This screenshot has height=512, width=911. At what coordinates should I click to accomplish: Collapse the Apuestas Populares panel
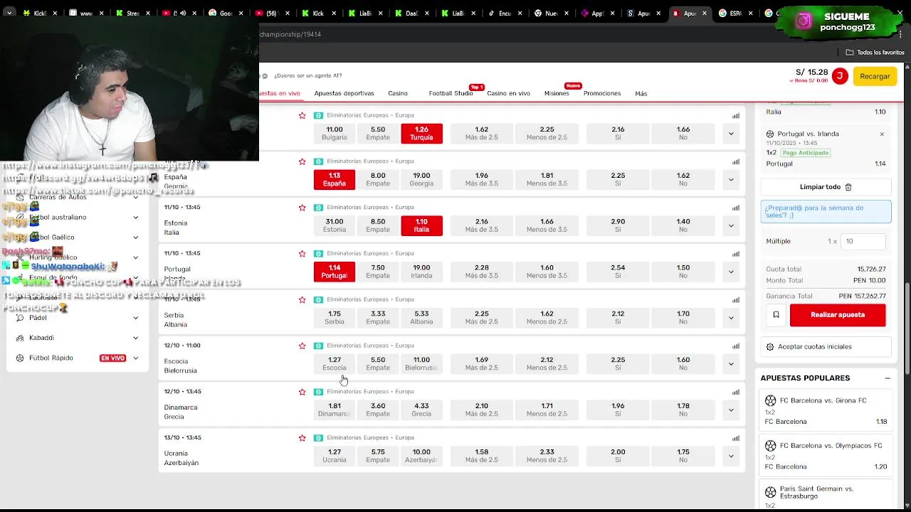[x=888, y=378]
